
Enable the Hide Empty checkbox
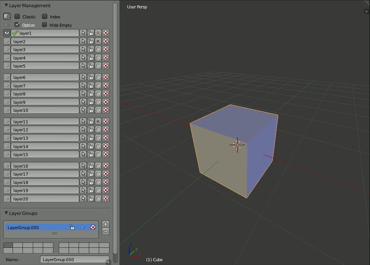(x=45, y=25)
